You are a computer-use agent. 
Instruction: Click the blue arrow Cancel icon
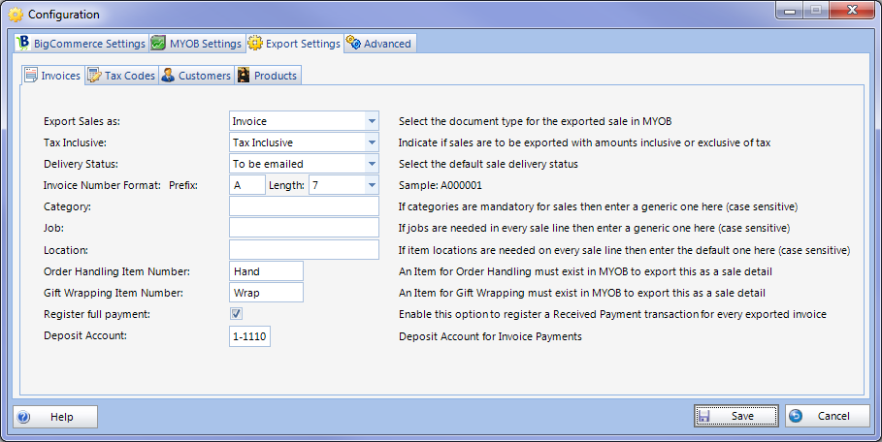coord(796,416)
